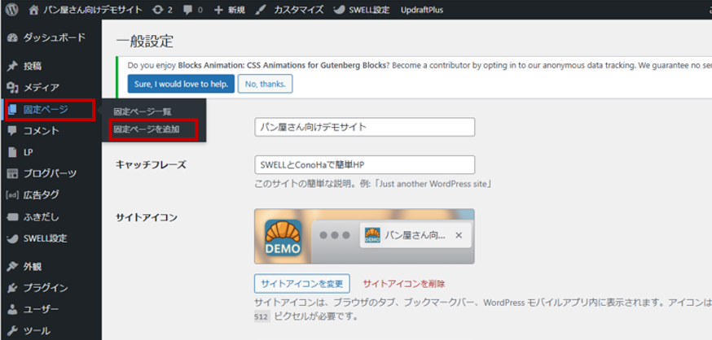
Task: Click the WordPress logo icon in admin bar
Action: [11, 10]
